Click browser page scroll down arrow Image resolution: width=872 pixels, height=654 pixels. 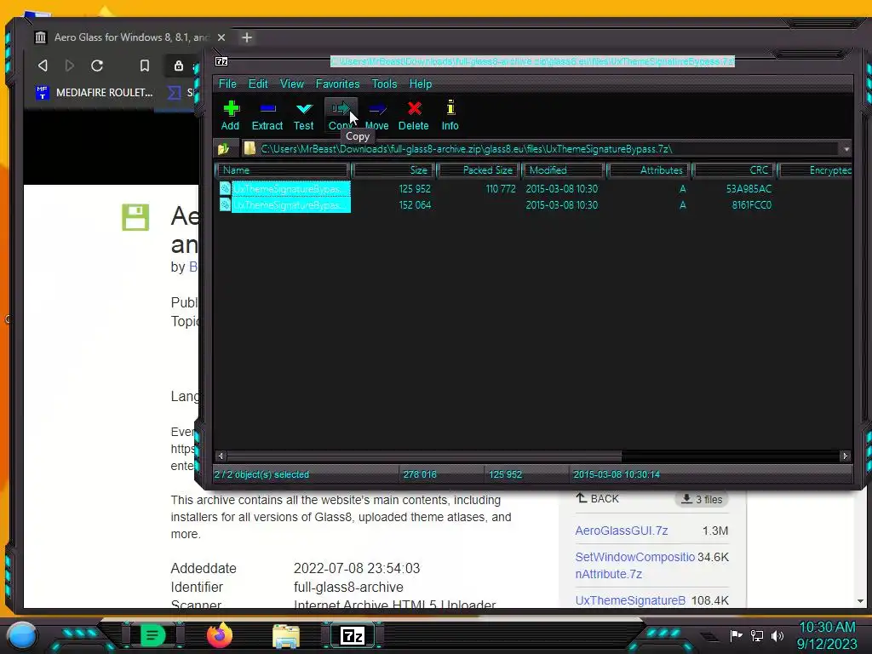[x=860, y=601]
